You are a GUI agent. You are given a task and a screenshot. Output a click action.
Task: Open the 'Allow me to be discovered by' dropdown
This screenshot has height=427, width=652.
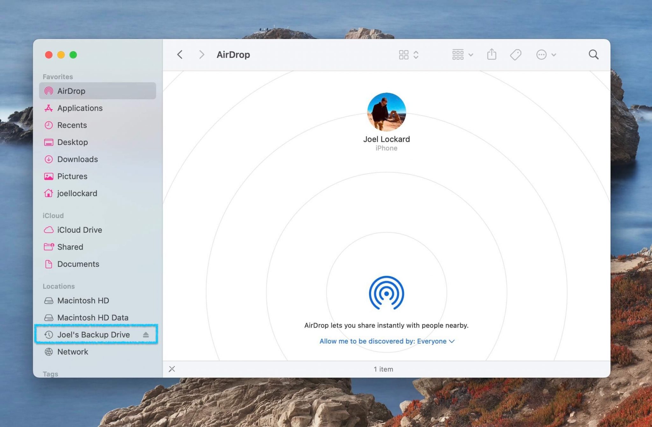click(x=387, y=341)
